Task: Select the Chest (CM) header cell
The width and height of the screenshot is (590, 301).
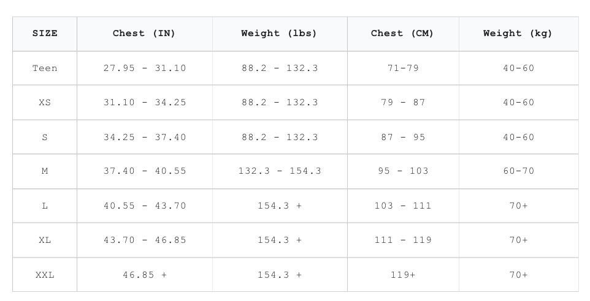Action: click(403, 34)
